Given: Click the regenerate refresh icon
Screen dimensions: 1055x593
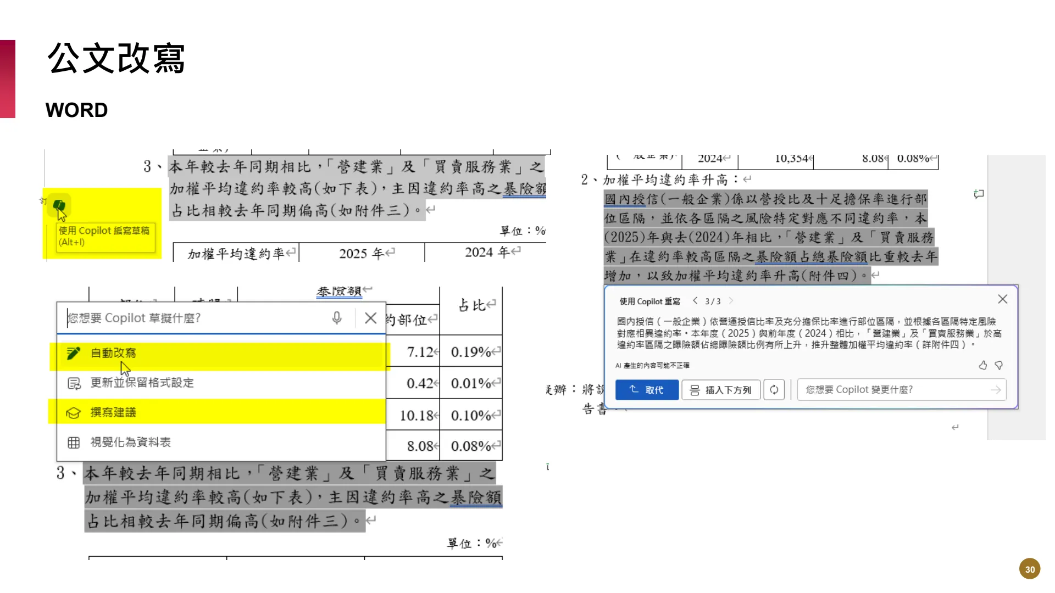Looking at the screenshot, I should 774,390.
